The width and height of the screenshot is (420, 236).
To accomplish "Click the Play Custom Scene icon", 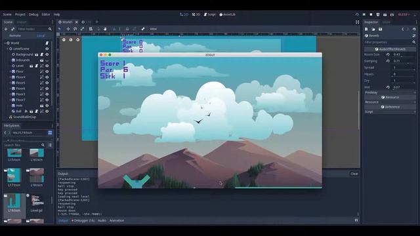I will 392,14.
